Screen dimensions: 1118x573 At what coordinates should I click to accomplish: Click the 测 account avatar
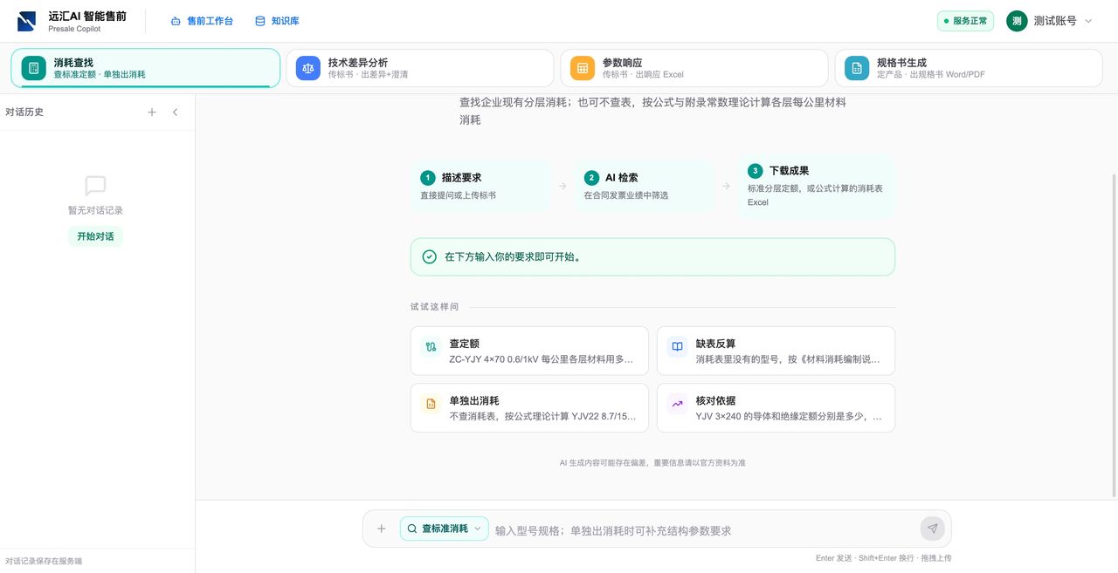[x=1017, y=21]
